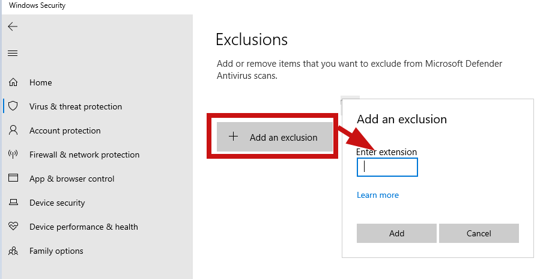Click the Firewall & network antenna icon
The width and height of the screenshot is (546, 279).
pyautogui.click(x=13, y=155)
